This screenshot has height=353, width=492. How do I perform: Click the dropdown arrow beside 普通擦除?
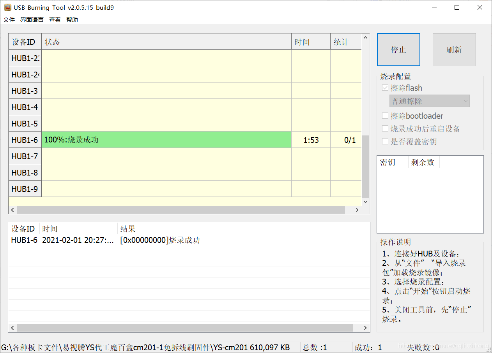tap(466, 101)
